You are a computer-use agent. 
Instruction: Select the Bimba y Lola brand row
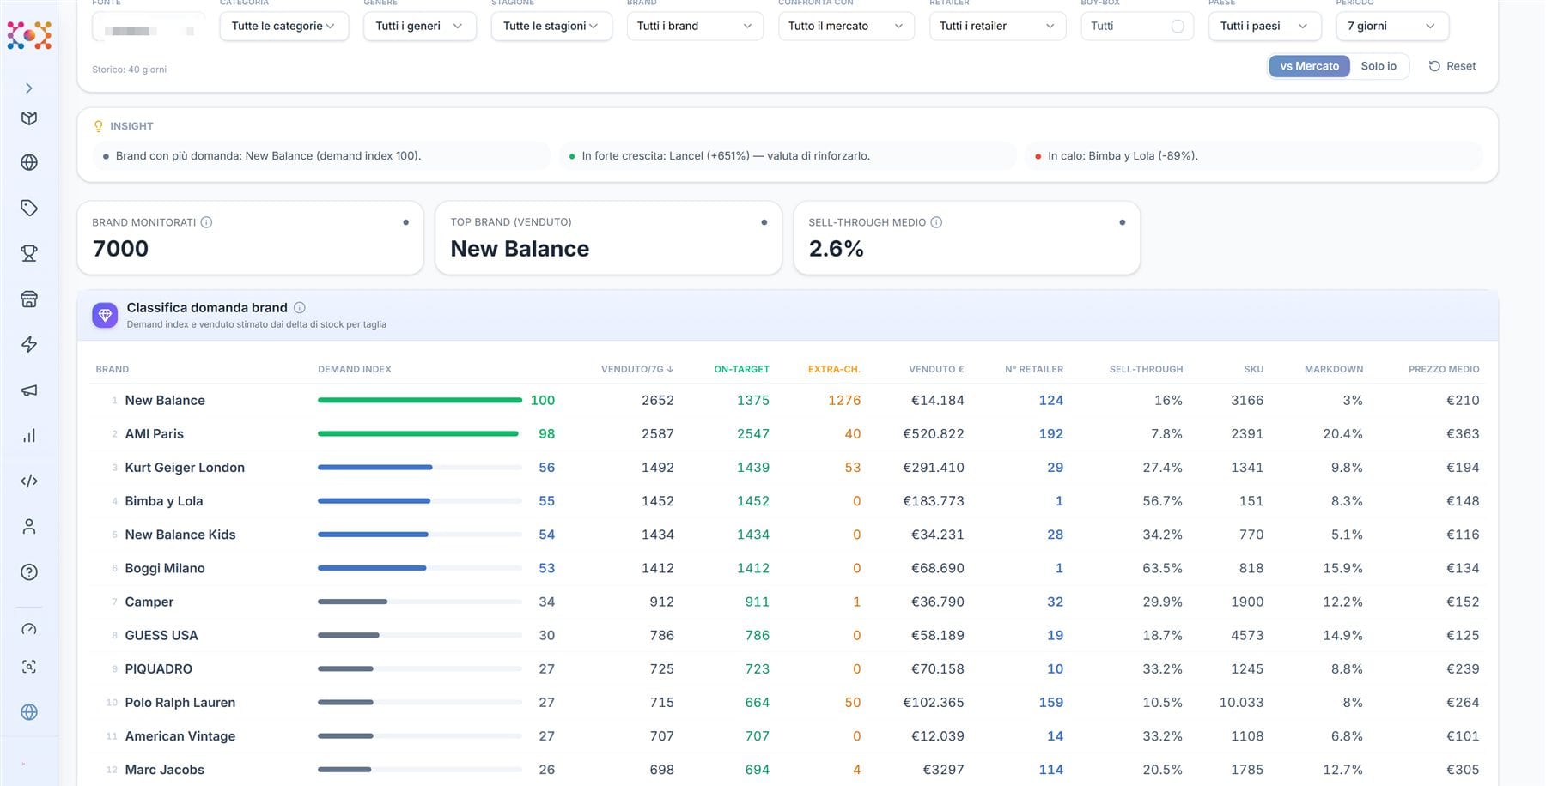pos(788,501)
